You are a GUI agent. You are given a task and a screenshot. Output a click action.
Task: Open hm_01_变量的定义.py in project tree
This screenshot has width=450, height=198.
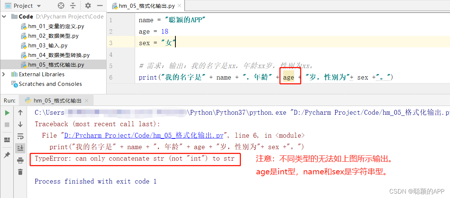56,26
